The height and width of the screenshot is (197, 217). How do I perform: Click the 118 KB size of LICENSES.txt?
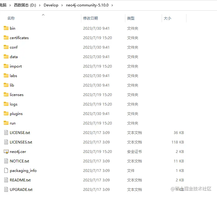178,142
